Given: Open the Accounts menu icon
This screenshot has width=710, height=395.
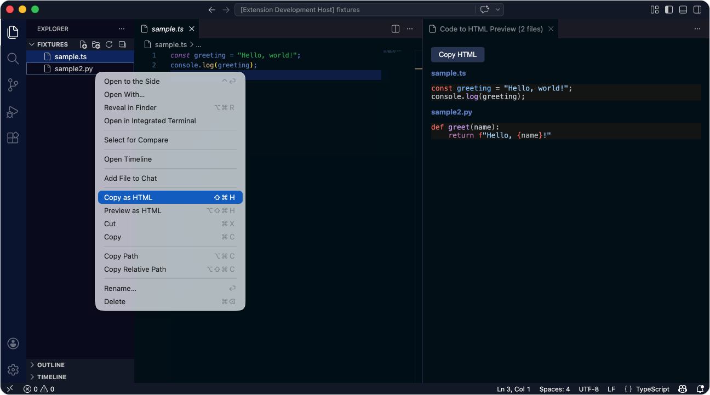Looking at the screenshot, I should coord(13,344).
